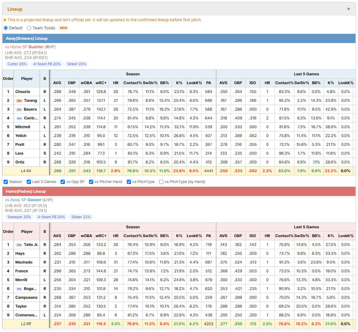This screenshot has width=358, height=332.
Task: Select player Yelich in the Brewers lineup
Action: pyautogui.click(x=21, y=136)
